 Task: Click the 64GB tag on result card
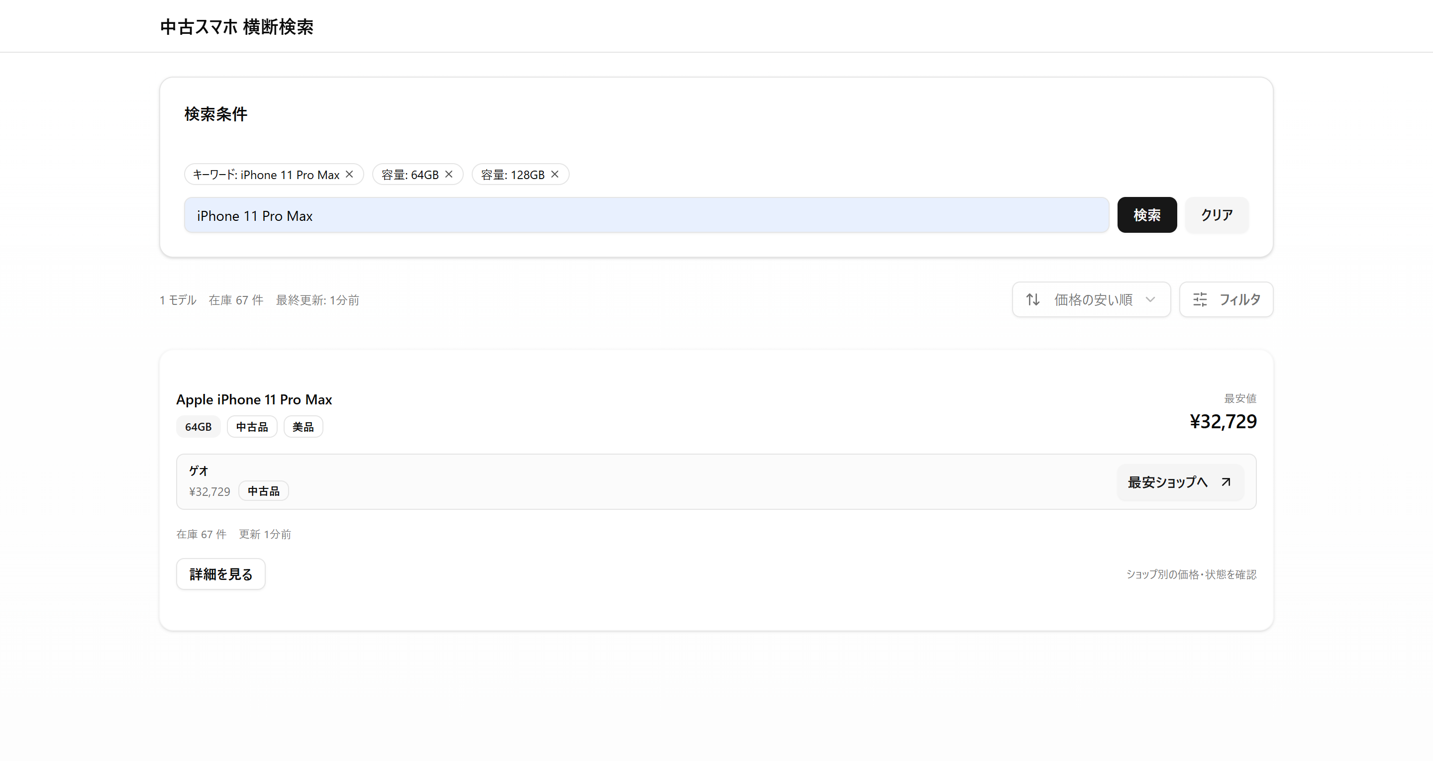[198, 427]
